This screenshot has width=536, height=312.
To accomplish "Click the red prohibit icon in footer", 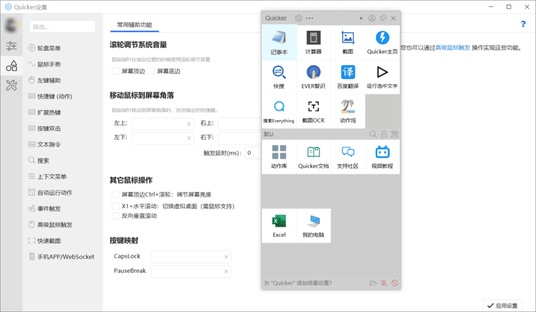I will coord(395,283).
